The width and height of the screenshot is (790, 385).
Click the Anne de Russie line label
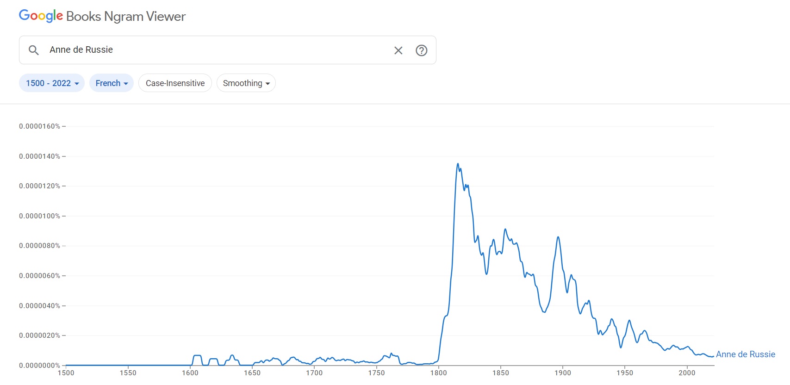pyautogui.click(x=745, y=354)
